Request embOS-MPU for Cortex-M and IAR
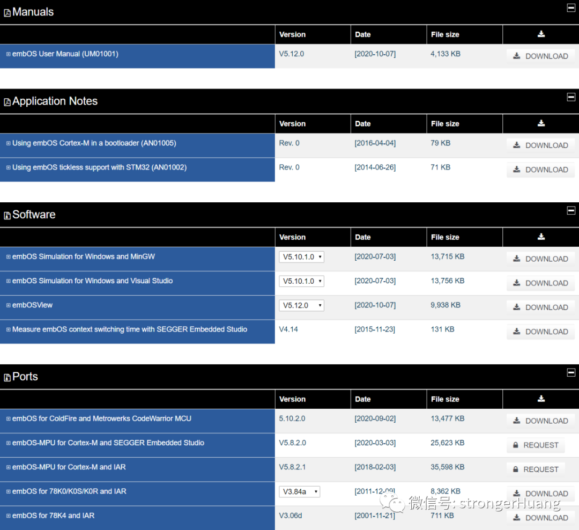Viewport: 579px width, 530px height. [x=536, y=470]
